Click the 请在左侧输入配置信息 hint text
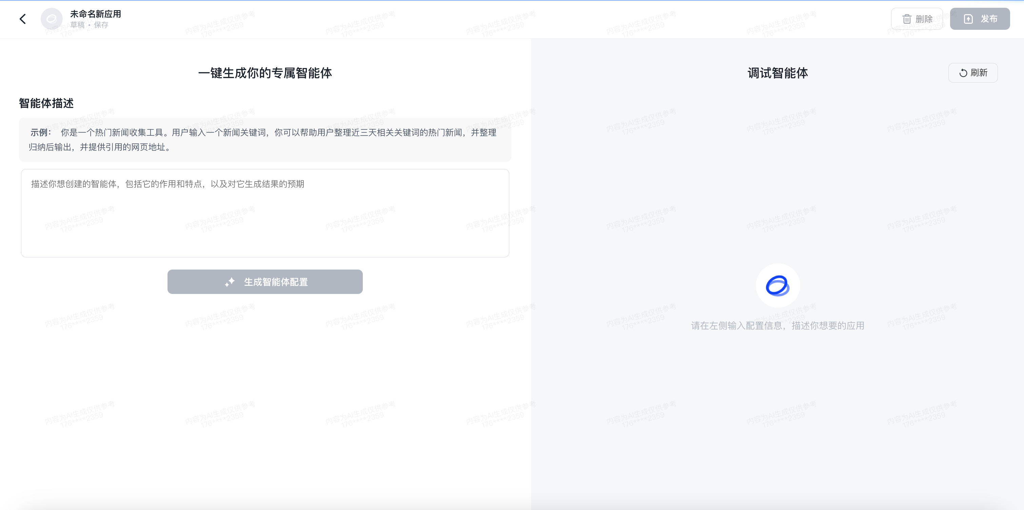This screenshot has width=1024, height=510. click(777, 326)
